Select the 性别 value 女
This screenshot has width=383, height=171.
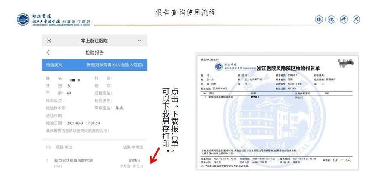[69, 86]
